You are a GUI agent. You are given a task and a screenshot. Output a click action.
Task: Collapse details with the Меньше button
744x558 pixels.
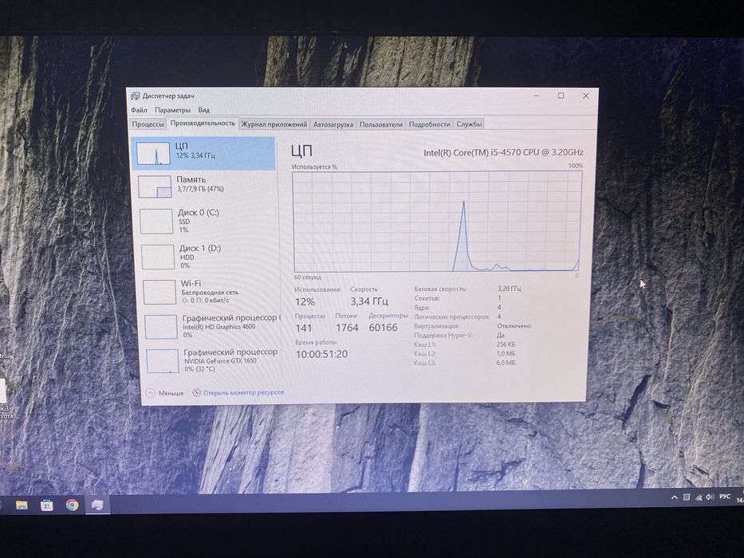[164, 393]
